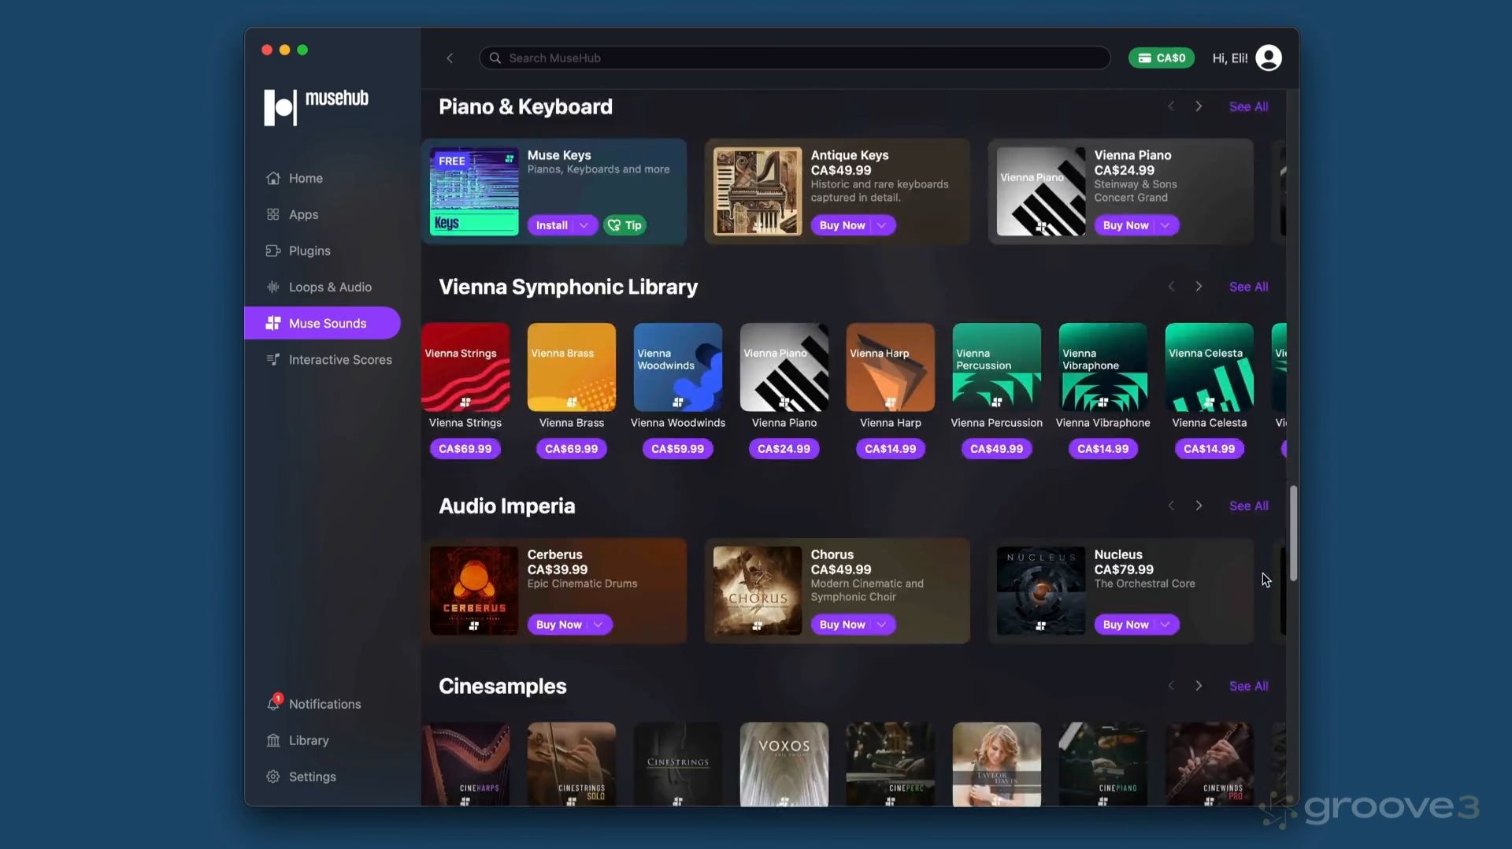Open Apps section in sidebar
This screenshot has height=849, width=1512.
pos(303,214)
